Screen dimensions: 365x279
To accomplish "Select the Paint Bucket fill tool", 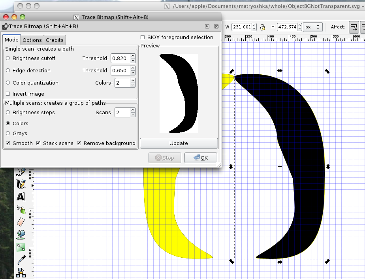I will tap(21, 235).
